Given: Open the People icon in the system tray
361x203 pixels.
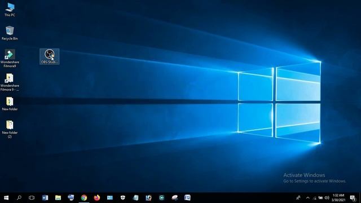Looking at the screenshot, I should [x=298, y=198].
